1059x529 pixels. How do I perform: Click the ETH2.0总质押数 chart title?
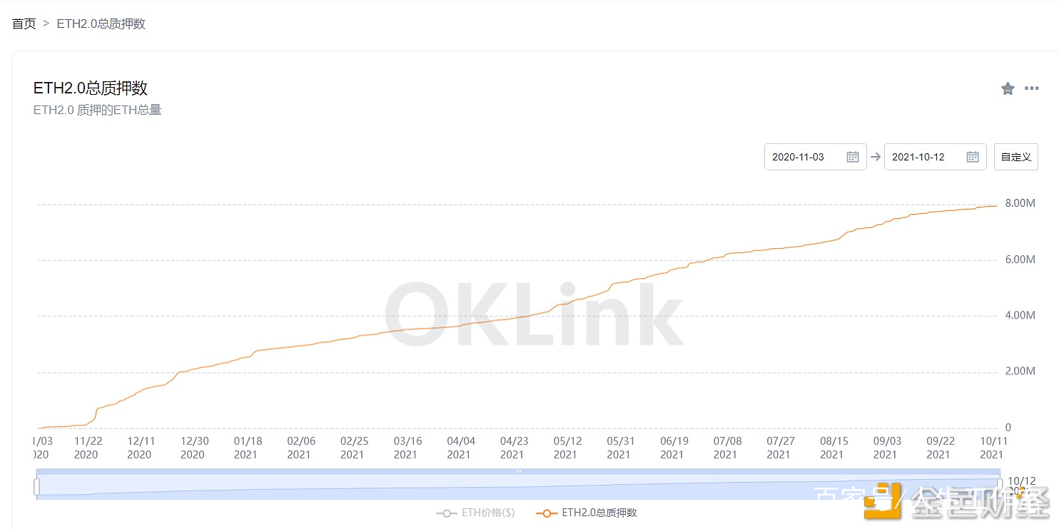[91, 88]
